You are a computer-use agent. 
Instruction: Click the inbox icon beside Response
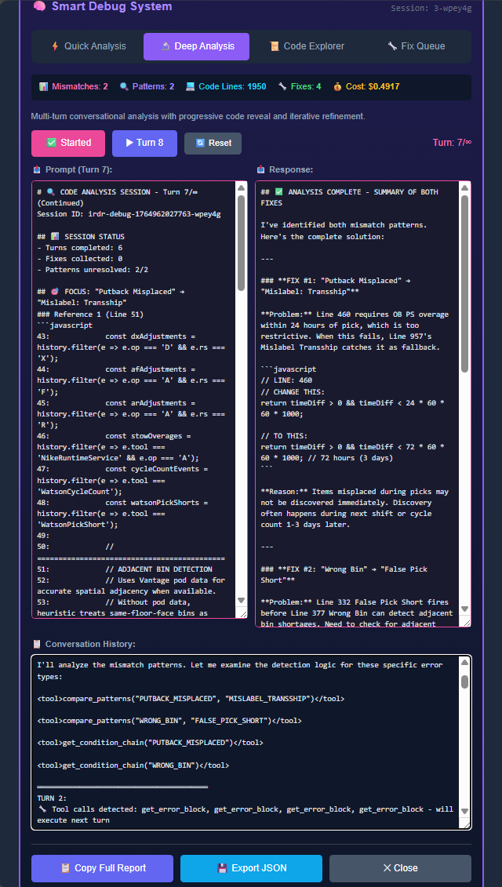click(x=261, y=169)
